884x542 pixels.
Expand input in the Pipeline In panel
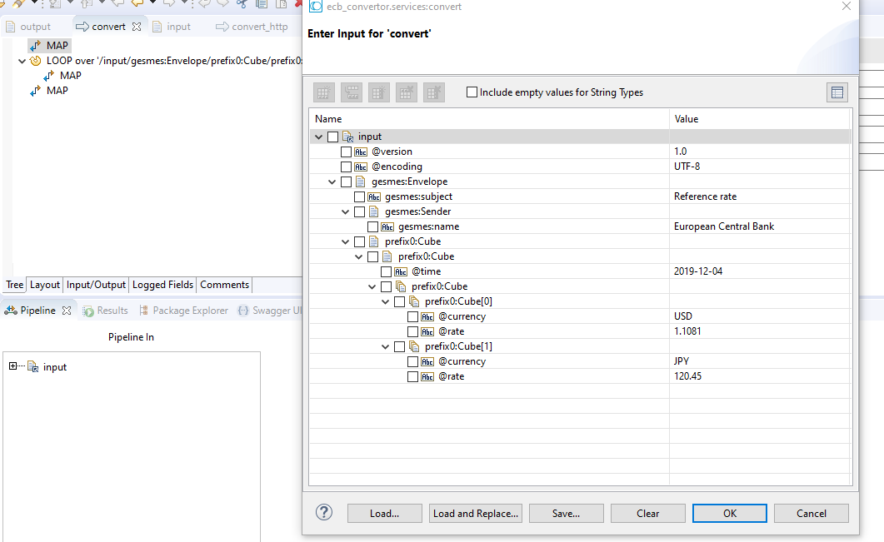click(x=13, y=366)
